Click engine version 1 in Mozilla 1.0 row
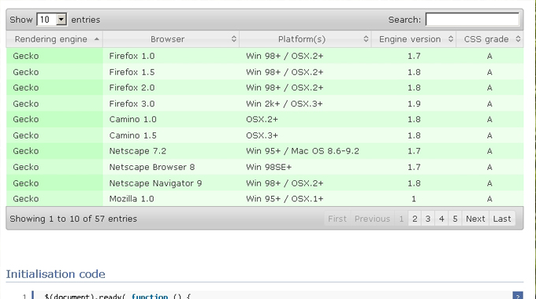The width and height of the screenshot is (536, 299). coord(414,198)
